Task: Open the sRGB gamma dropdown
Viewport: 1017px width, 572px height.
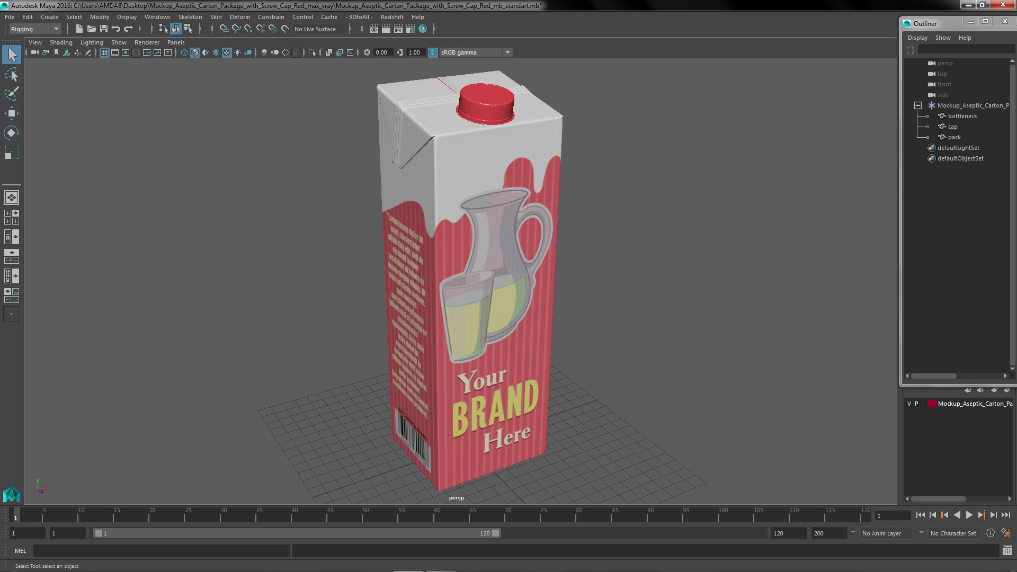Action: click(507, 52)
